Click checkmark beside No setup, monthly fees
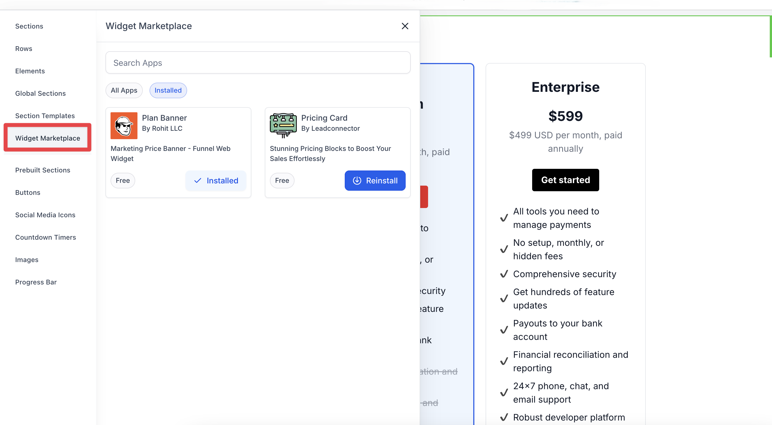 [504, 249]
